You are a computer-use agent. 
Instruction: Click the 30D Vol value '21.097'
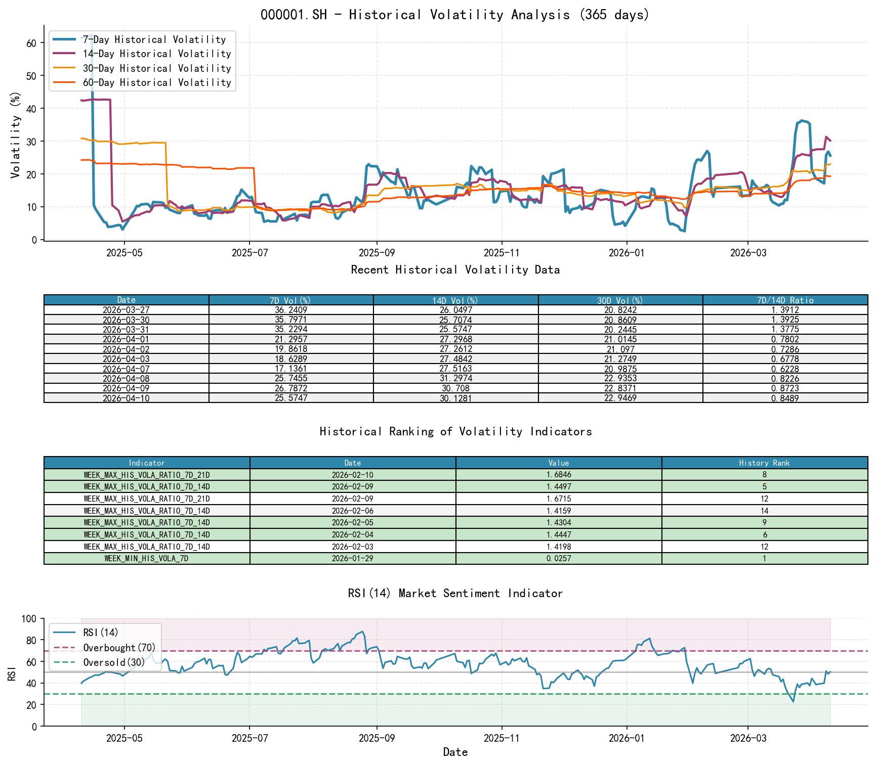620,349
